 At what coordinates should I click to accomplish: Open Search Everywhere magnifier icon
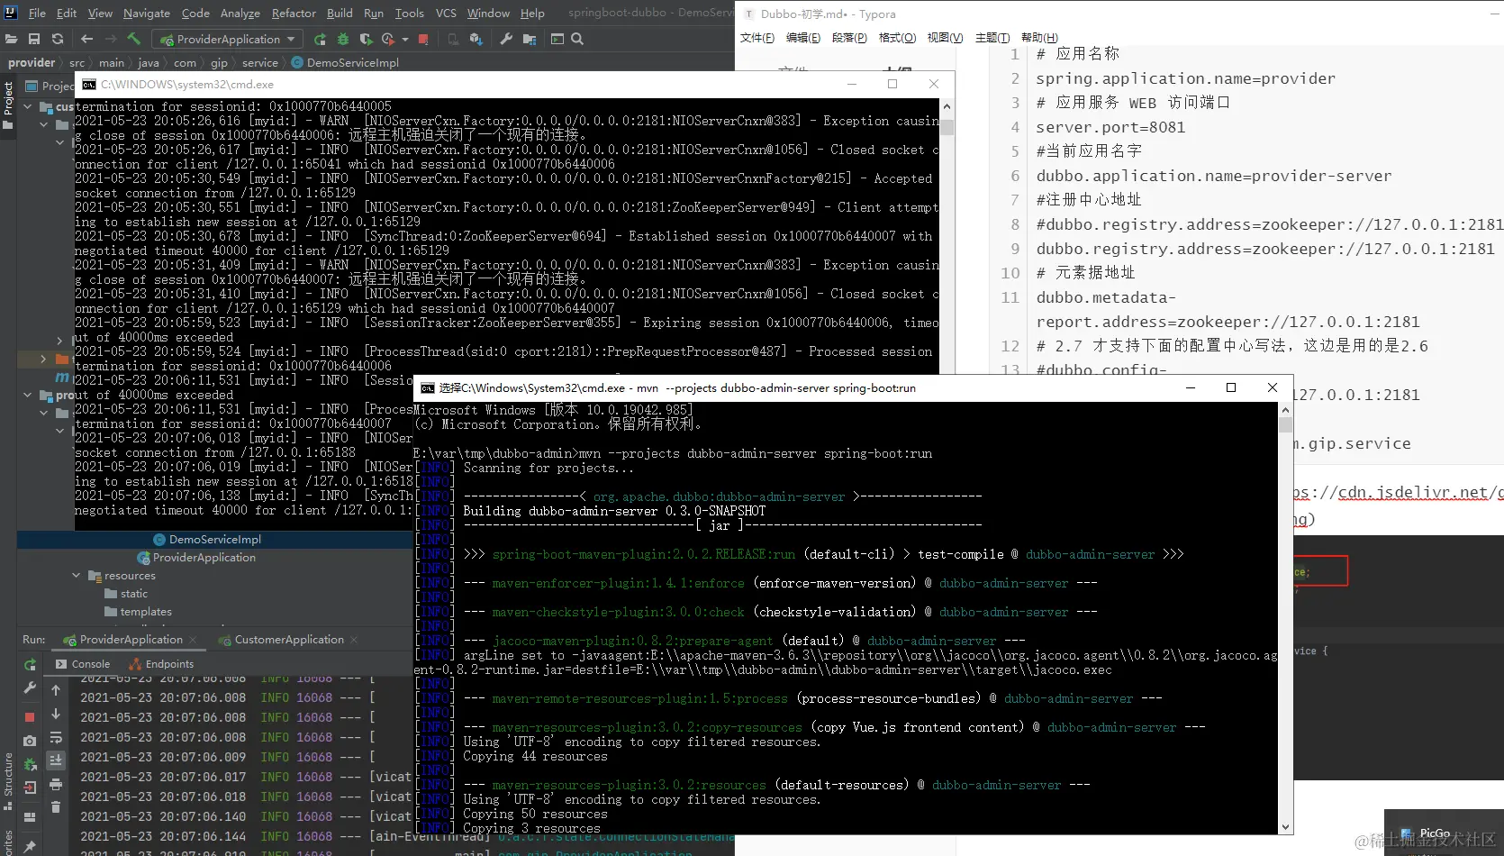[x=577, y=39]
